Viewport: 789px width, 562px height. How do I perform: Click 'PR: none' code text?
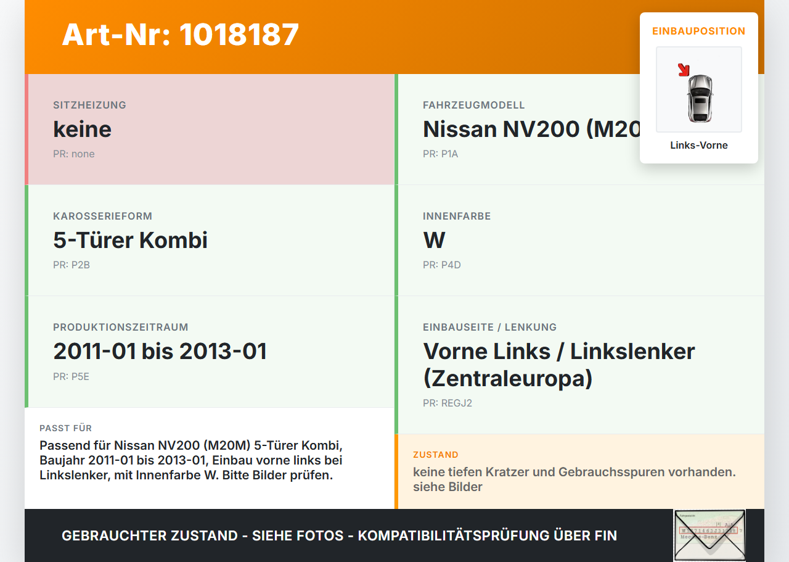tap(74, 154)
